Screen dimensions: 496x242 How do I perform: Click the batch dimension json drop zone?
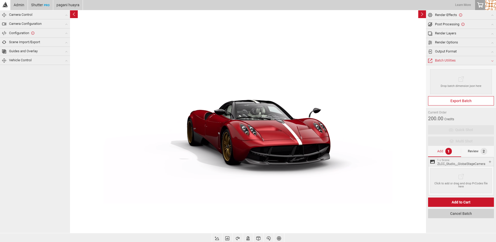461,82
